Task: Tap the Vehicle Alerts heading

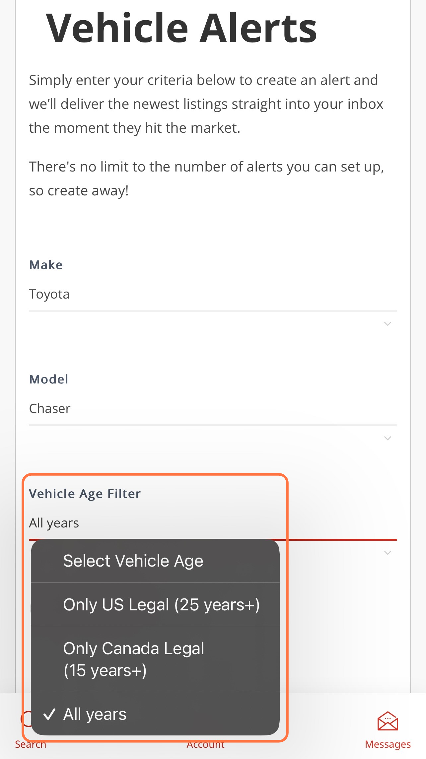Action: coord(181,28)
